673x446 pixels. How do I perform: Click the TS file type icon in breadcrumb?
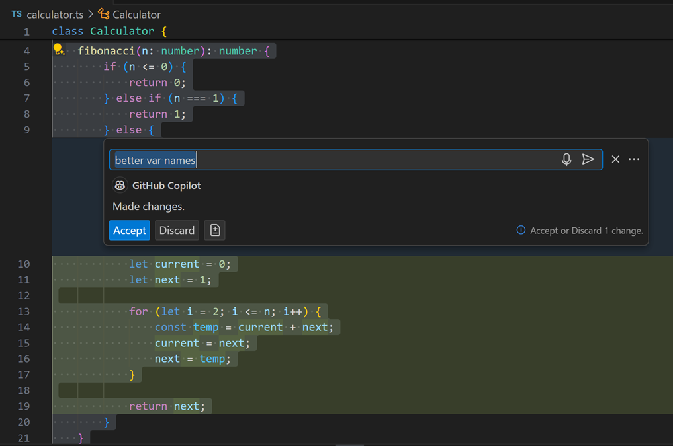(17, 14)
